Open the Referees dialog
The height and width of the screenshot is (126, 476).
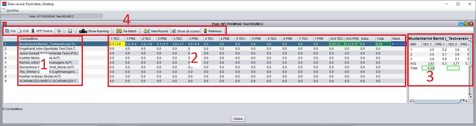(212, 31)
